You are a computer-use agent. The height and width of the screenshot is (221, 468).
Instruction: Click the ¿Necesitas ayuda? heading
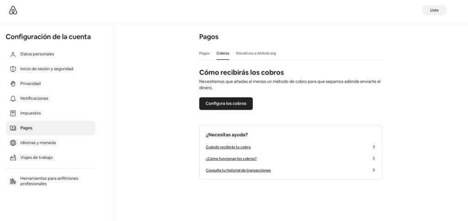[x=227, y=135]
